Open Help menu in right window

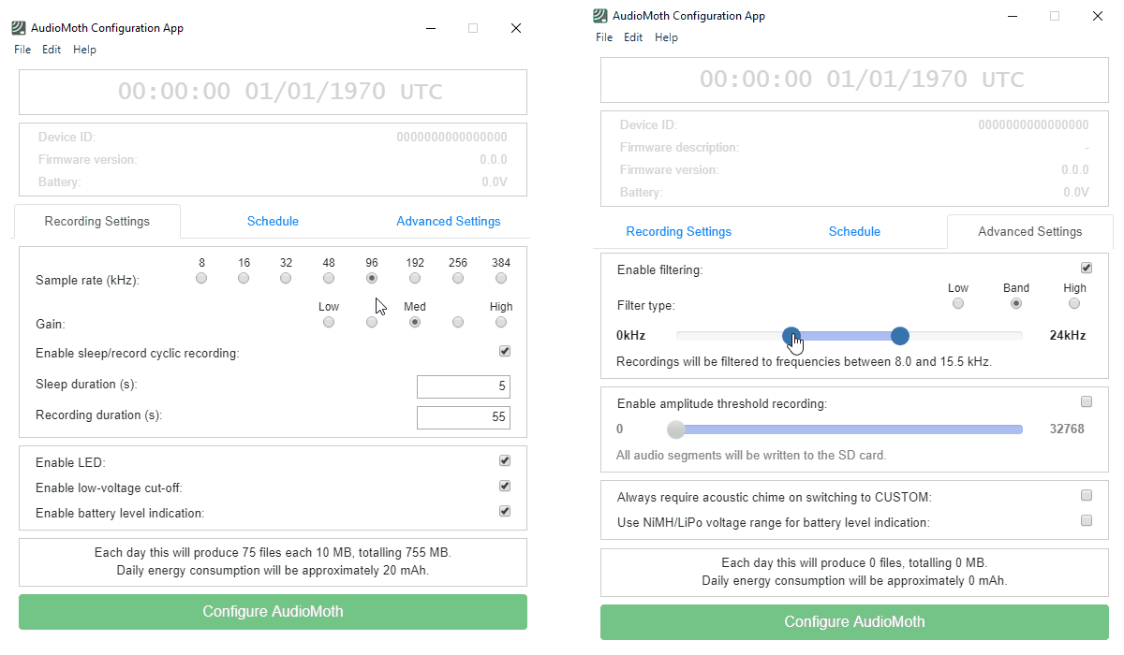click(666, 37)
